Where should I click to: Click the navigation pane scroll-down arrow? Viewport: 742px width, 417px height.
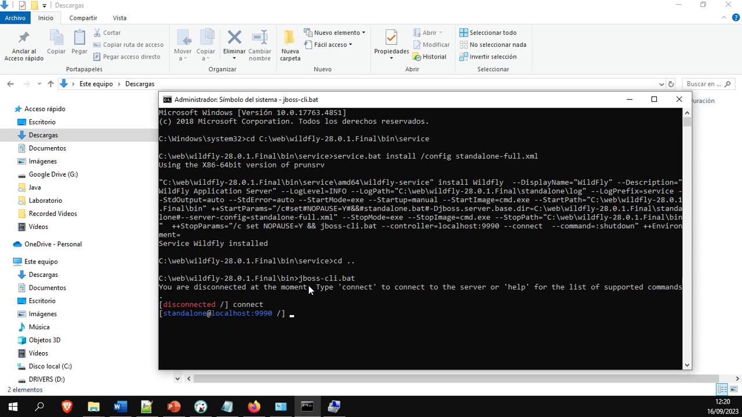coord(177,379)
